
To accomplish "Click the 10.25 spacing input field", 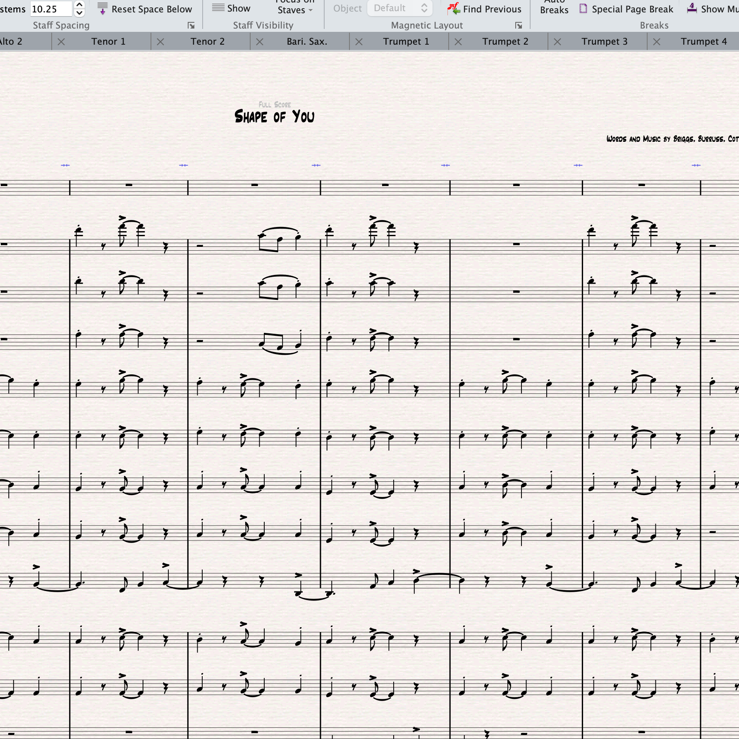I will [x=51, y=9].
